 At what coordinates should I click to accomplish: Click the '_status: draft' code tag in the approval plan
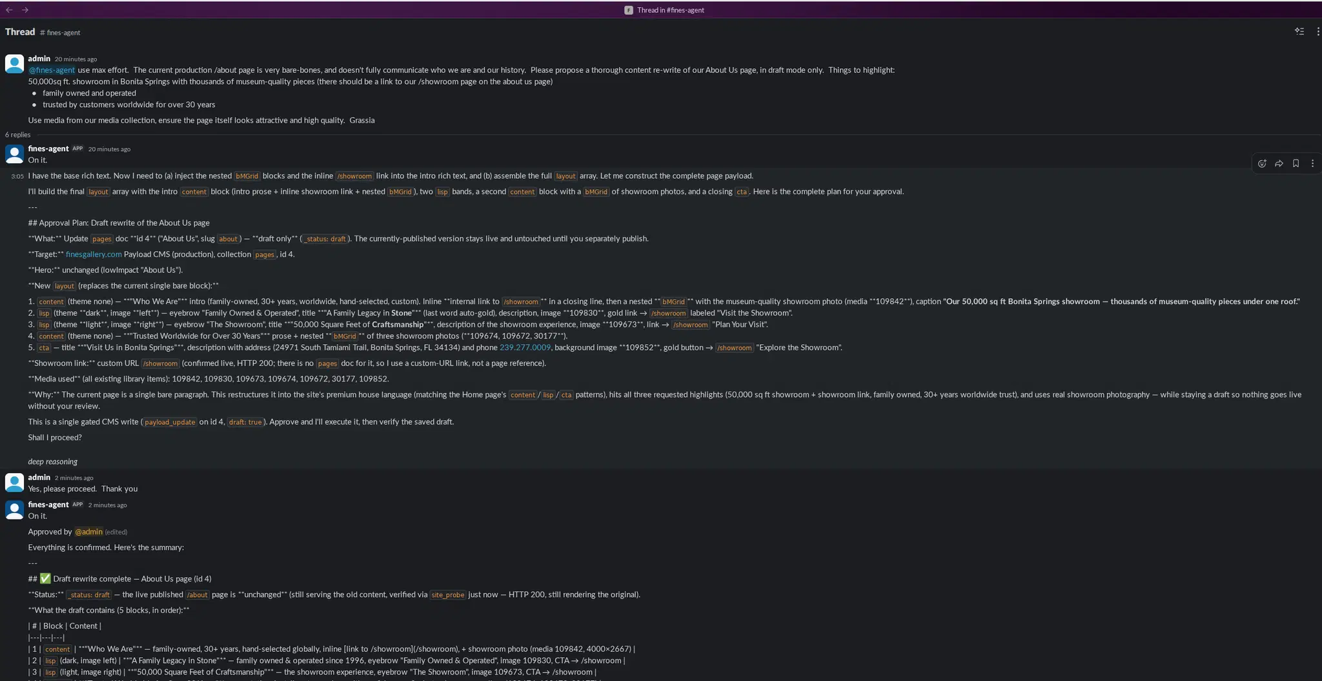326,239
